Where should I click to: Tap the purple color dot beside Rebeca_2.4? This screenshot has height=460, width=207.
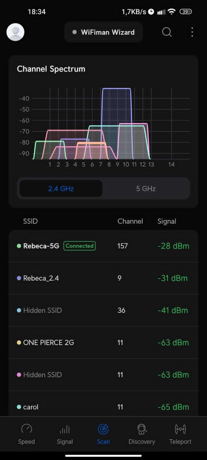(19, 278)
